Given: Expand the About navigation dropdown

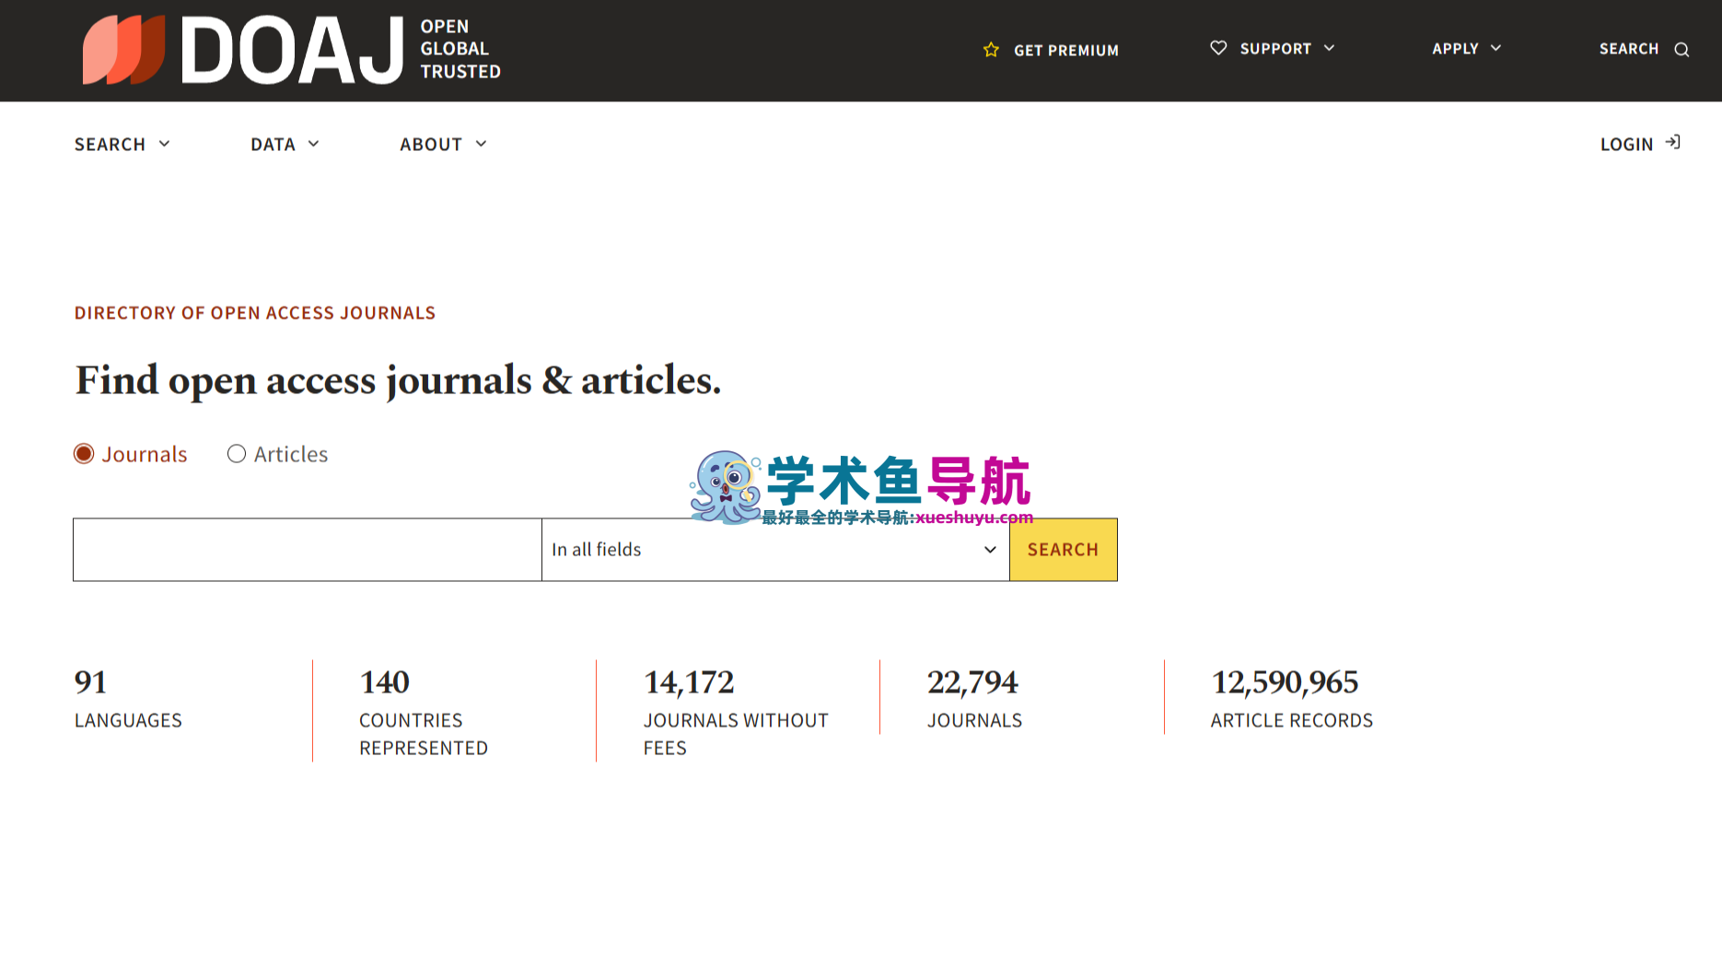Looking at the screenshot, I should tap(443, 145).
